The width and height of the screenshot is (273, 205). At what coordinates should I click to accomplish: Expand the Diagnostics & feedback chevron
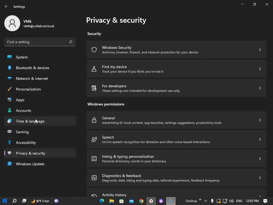tap(260, 178)
